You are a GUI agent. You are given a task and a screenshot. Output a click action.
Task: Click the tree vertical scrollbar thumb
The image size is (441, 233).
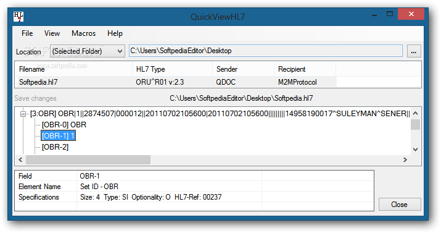(416, 124)
